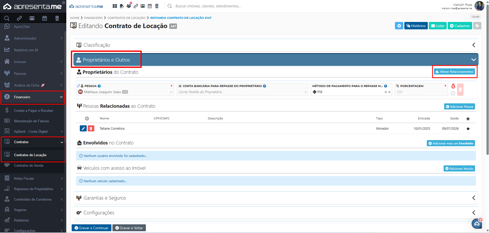Select Contratos de Venda in sidebar
The width and height of the screenshot is (489, 233).
pyautogui.click(x=29, y=165)
